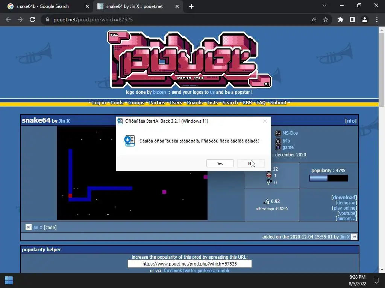
Task: Share this page via share icon
Action: point(314,19)
